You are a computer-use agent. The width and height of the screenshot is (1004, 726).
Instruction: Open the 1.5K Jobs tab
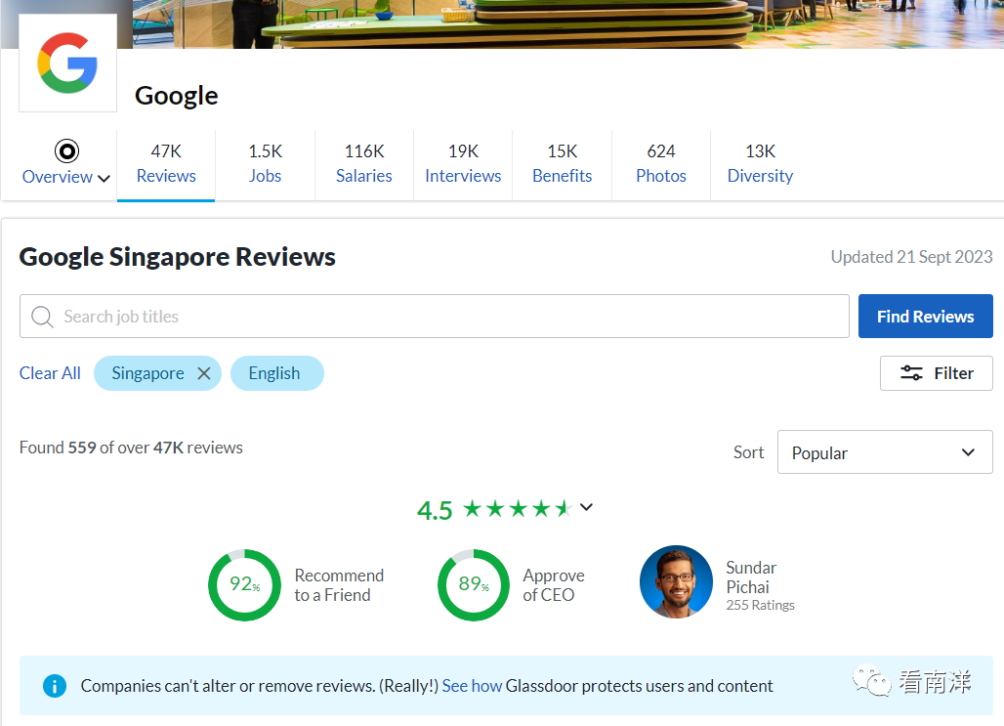point(265,163)
